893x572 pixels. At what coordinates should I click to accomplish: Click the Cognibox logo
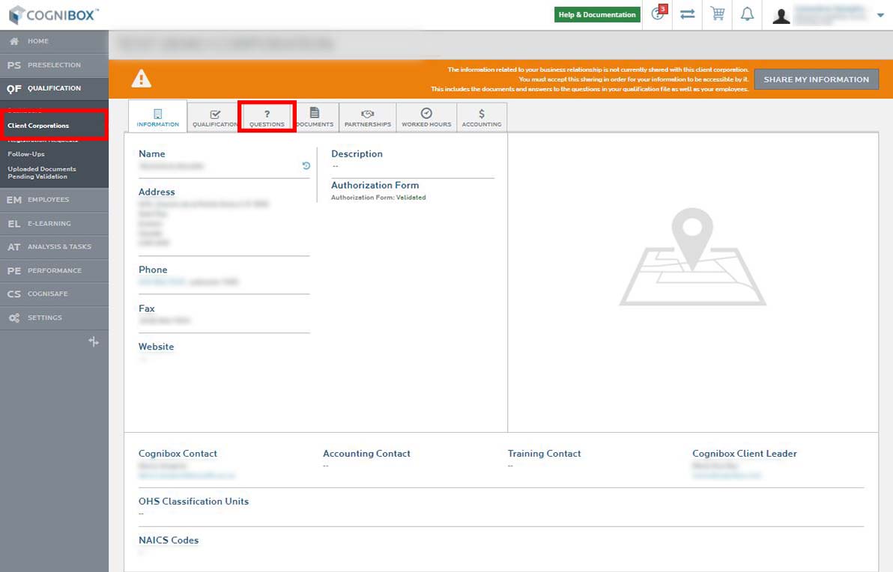click(52, 14)
